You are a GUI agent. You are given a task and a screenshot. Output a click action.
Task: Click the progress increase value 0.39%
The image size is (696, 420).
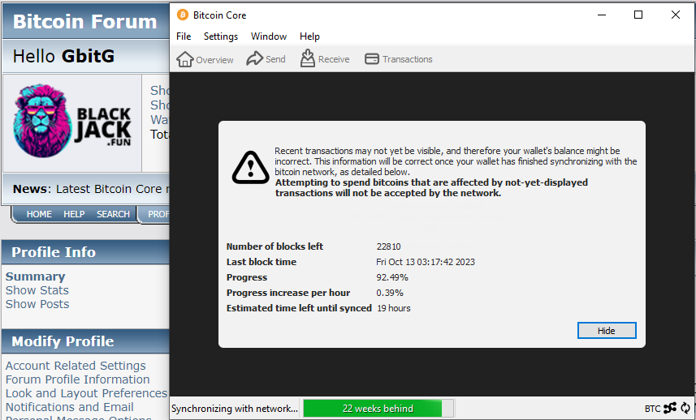[x=390, y=293]
